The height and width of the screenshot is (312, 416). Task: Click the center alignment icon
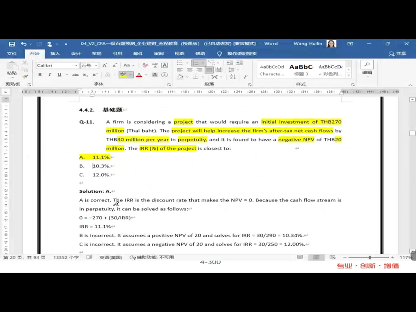click(x=189, y=70)
